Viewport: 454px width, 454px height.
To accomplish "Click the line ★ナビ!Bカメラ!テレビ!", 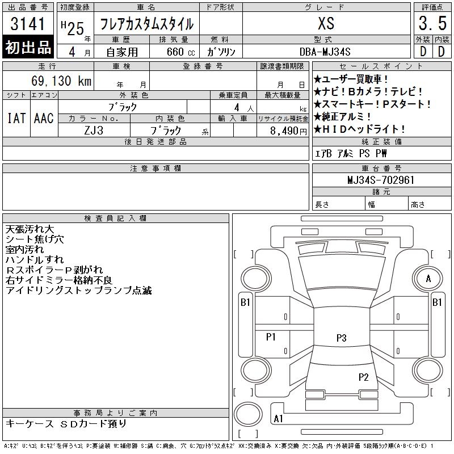I will coord(368,91).
